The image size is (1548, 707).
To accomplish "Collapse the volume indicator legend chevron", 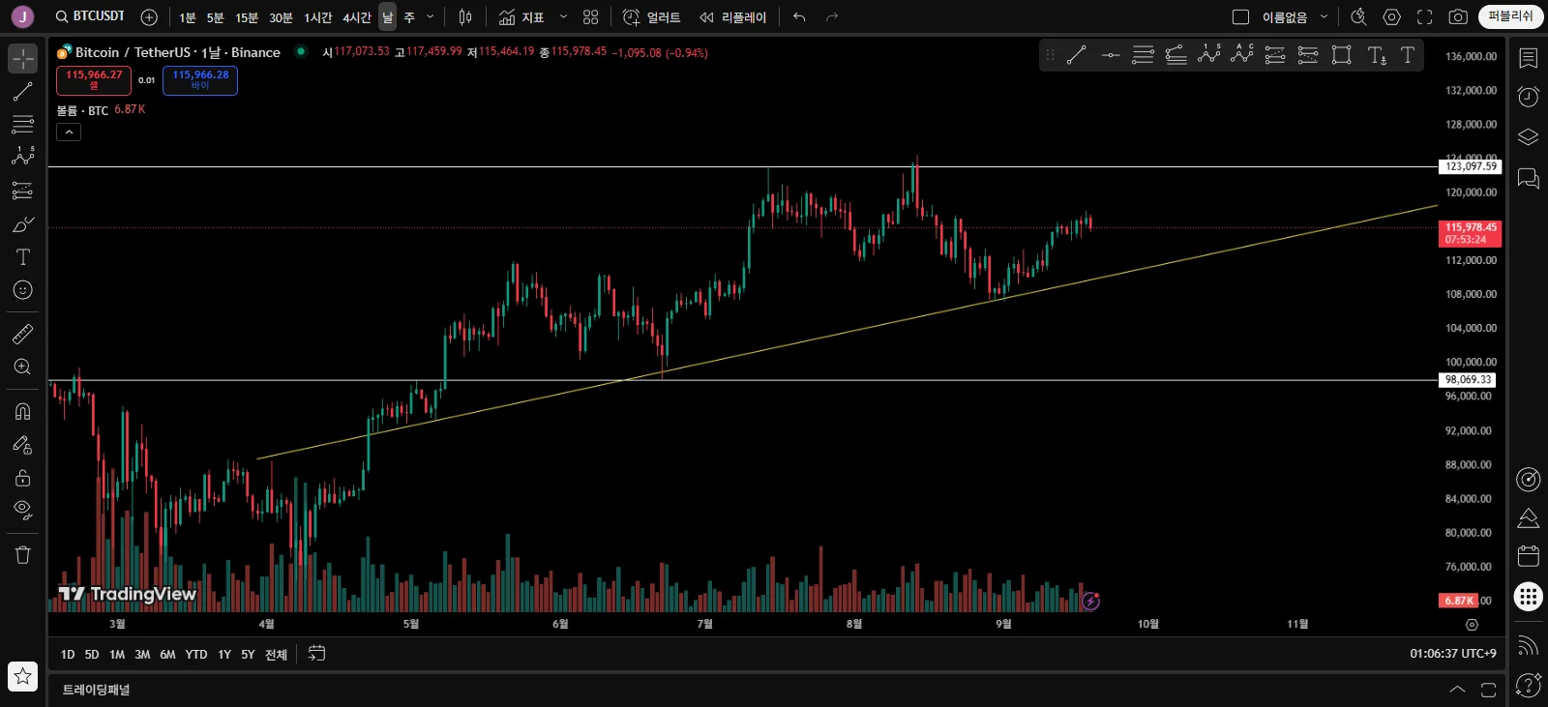I will point(69,133).
